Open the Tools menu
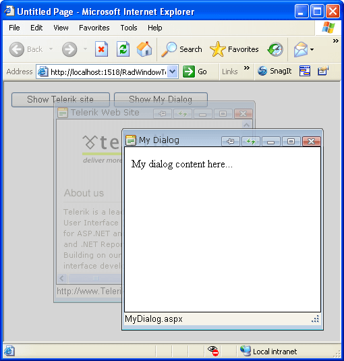This screenshot has height=361, width=344. pyautogui.click(x=129, y=28)
